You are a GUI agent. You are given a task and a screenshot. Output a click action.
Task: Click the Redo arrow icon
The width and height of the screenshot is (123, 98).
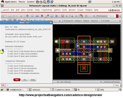21,16
